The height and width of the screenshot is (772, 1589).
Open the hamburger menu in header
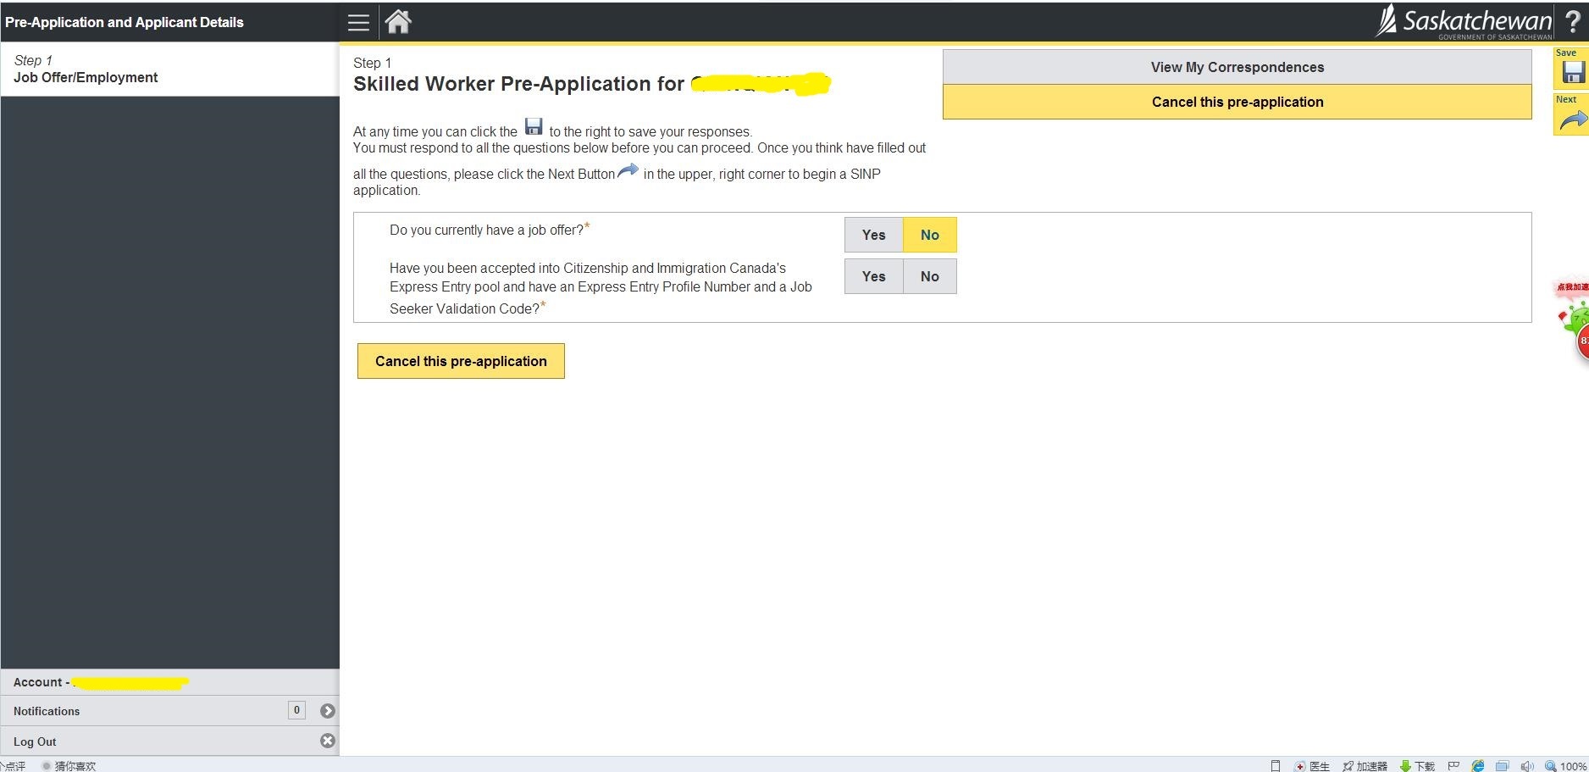tap(358, 23)
